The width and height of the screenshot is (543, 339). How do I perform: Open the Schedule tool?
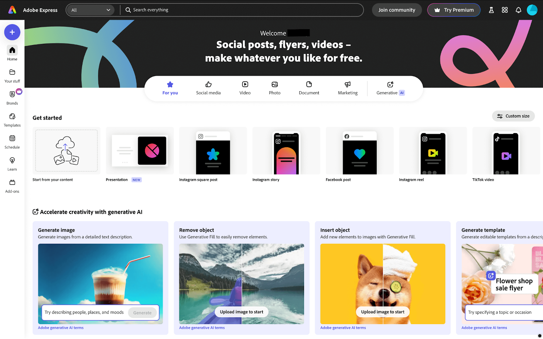coord(12,141)
